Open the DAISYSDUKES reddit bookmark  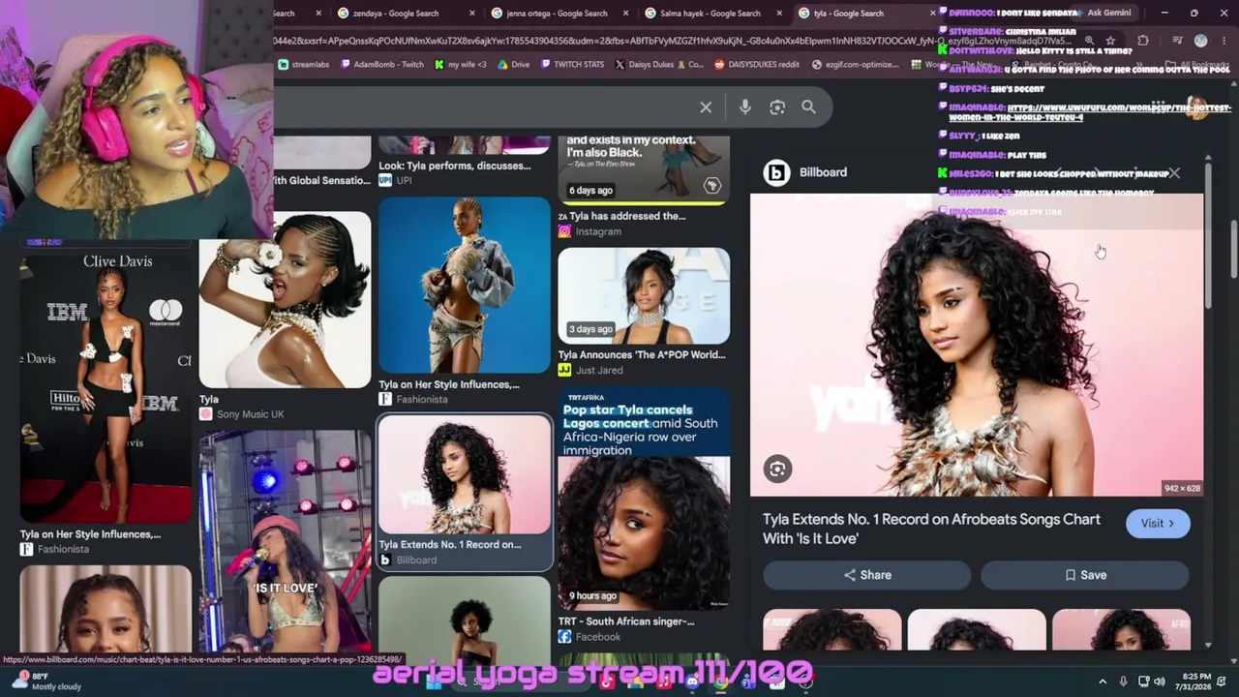pyautogui.click(x=757, y=65)
